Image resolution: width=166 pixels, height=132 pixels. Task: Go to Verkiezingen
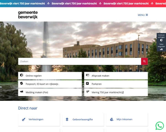(x=39, y=119)
